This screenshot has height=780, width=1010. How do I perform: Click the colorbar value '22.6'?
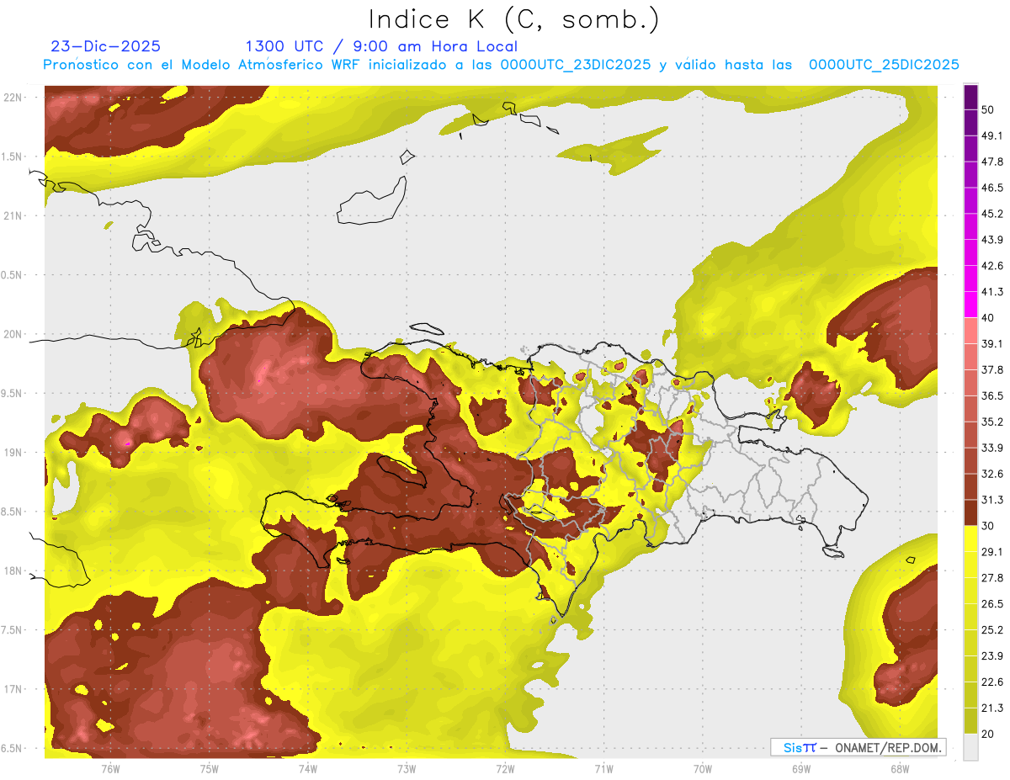click(x=992, y=682)
